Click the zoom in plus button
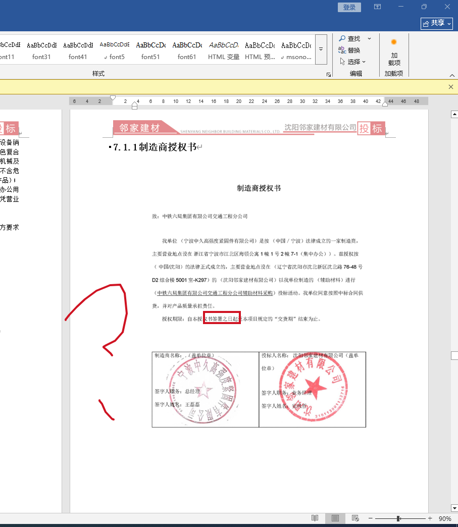 click(430, 518)
